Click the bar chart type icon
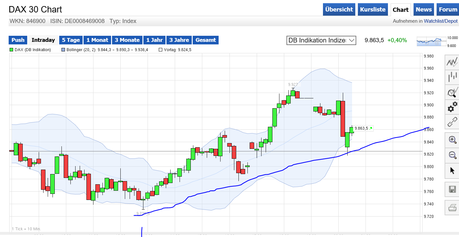This screenshot has width=459, height=237. click(452, 77)
